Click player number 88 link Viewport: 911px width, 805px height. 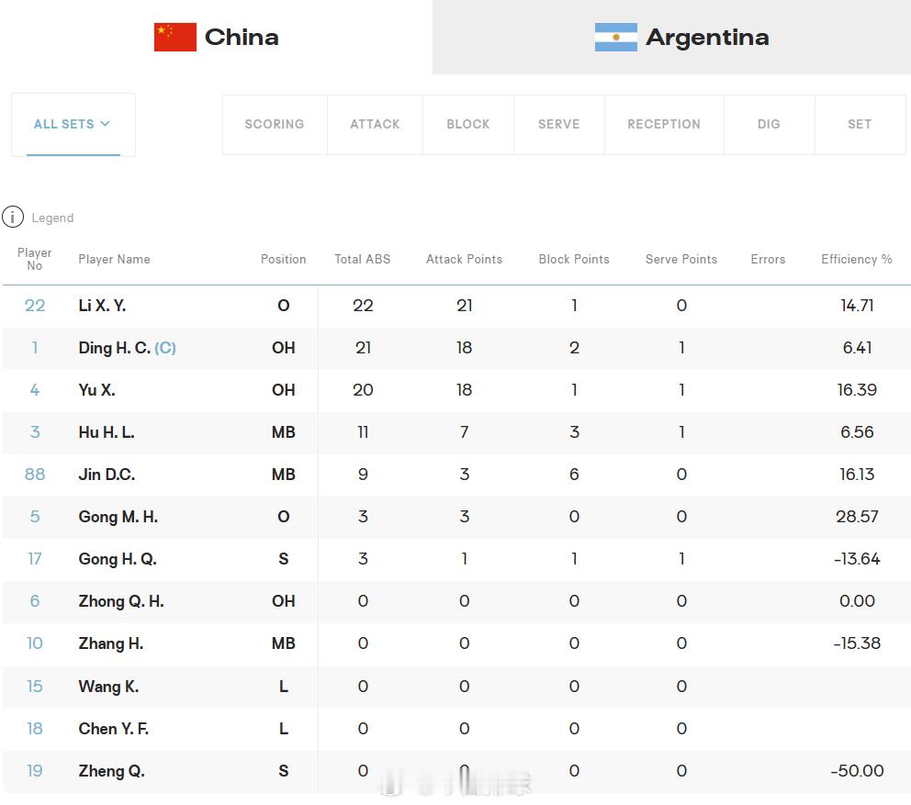point(35,475)
